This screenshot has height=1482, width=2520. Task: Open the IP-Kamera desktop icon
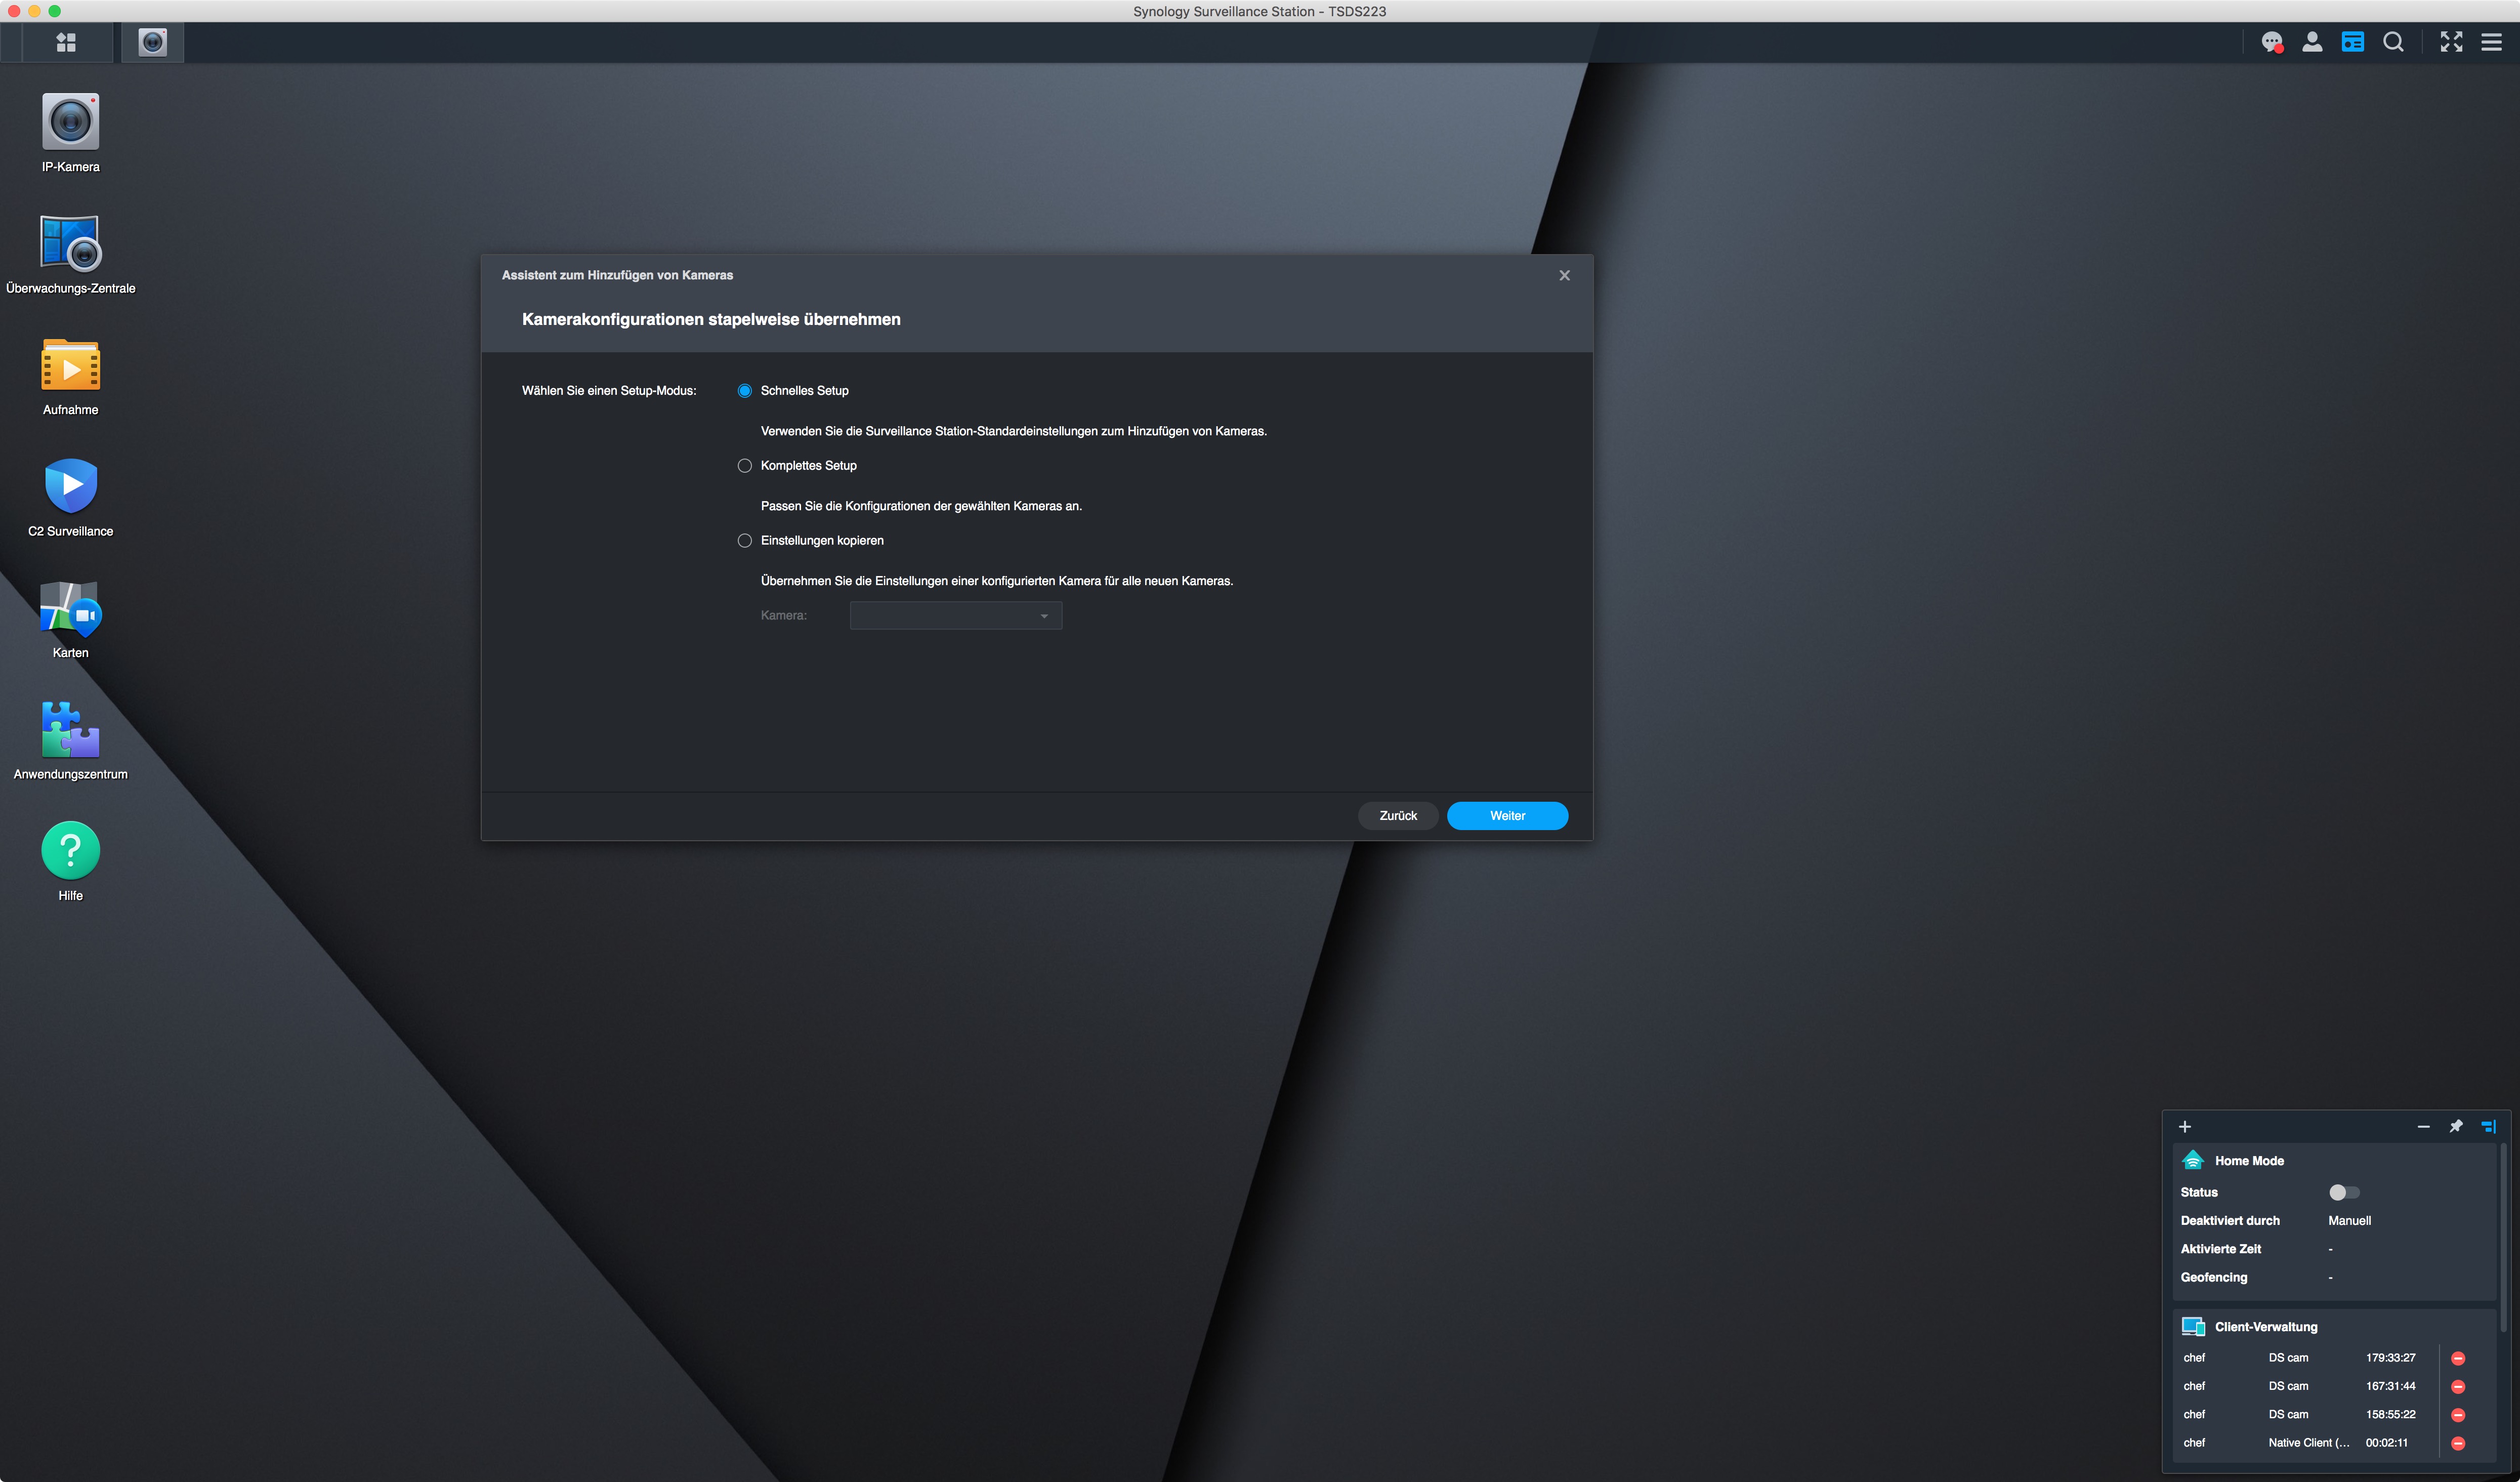tap(70, 123)
